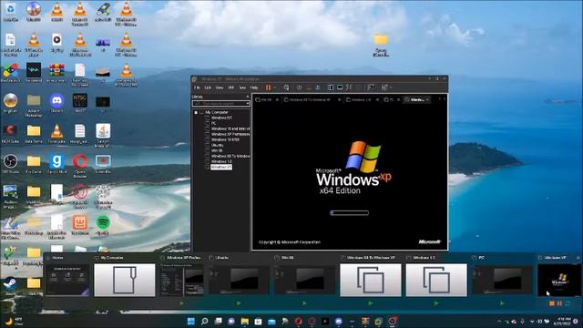Close the Library panel
Viewport: 583px width, 328px height.
tap(248, 97)
